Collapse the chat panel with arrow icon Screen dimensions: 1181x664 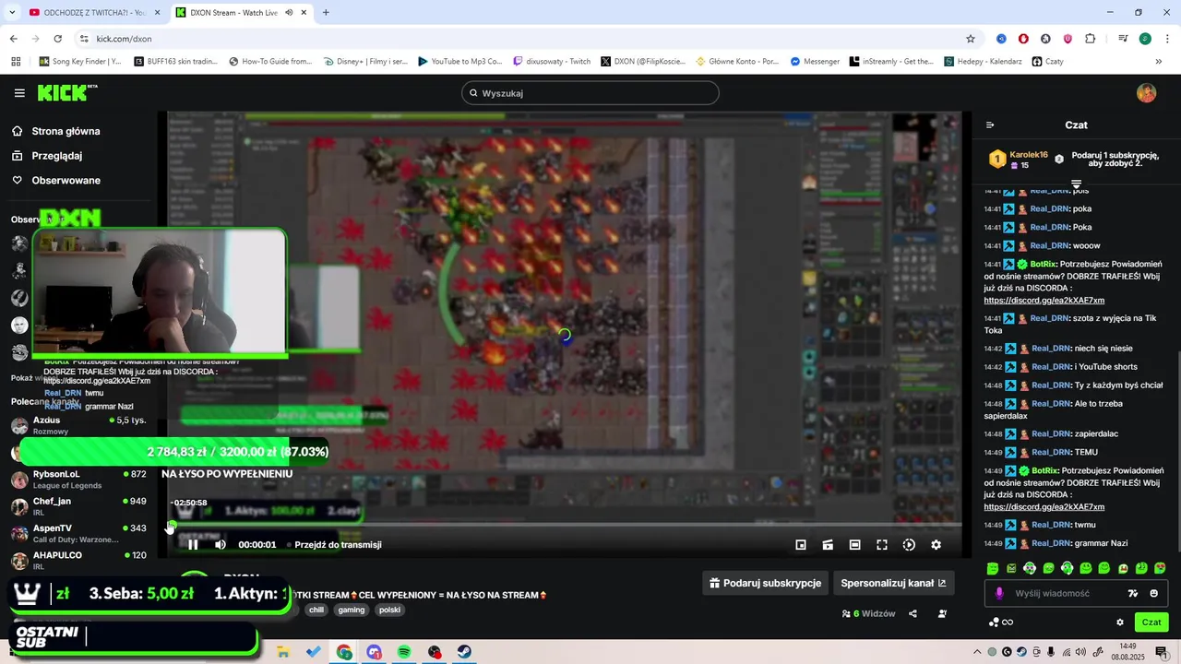click(x=990, y=125)
